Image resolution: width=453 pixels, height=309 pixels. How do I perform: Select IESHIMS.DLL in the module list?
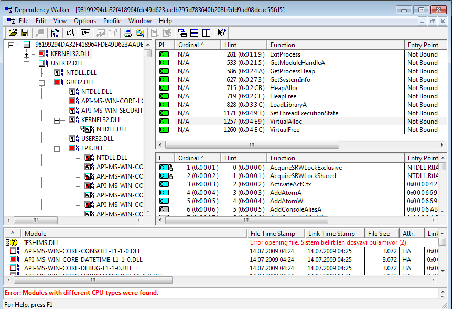pos(41,242)
